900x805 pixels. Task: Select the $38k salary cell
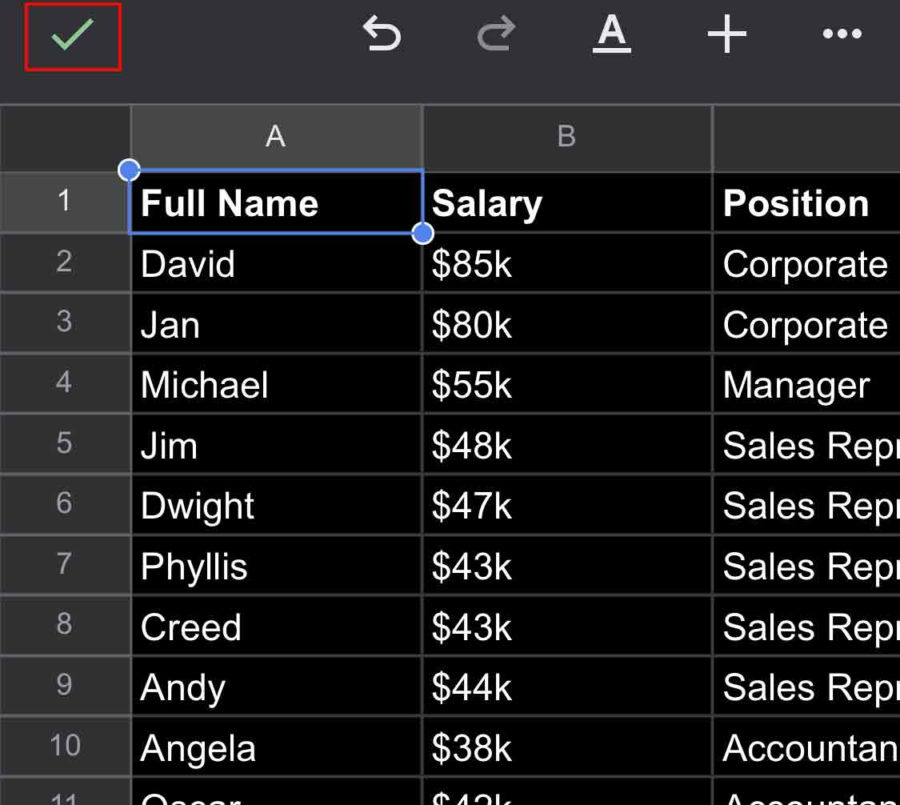[566, 748]
